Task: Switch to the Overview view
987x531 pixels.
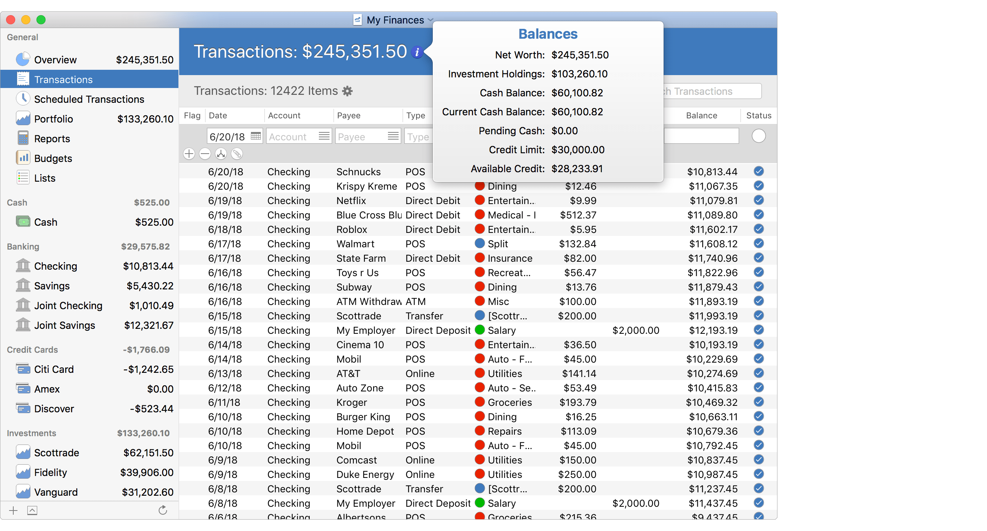Action: (x=55, y=60)
